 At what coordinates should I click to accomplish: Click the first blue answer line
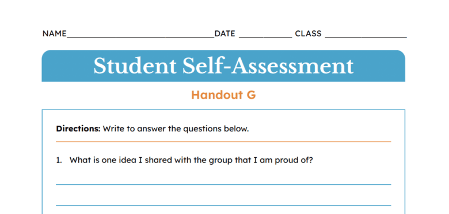pos(223,185)
